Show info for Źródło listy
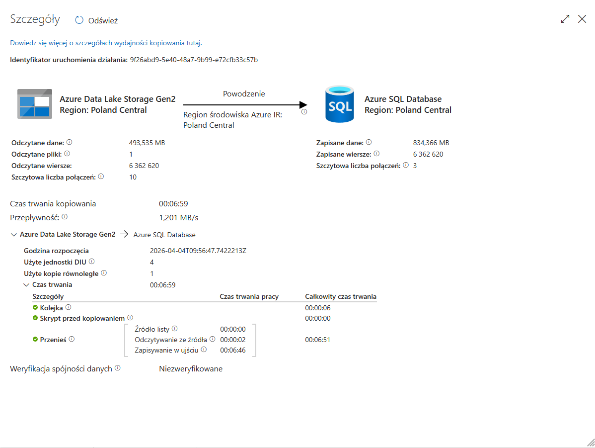The height and width of the screenshot is (448, 595). [x=174, y=328]
